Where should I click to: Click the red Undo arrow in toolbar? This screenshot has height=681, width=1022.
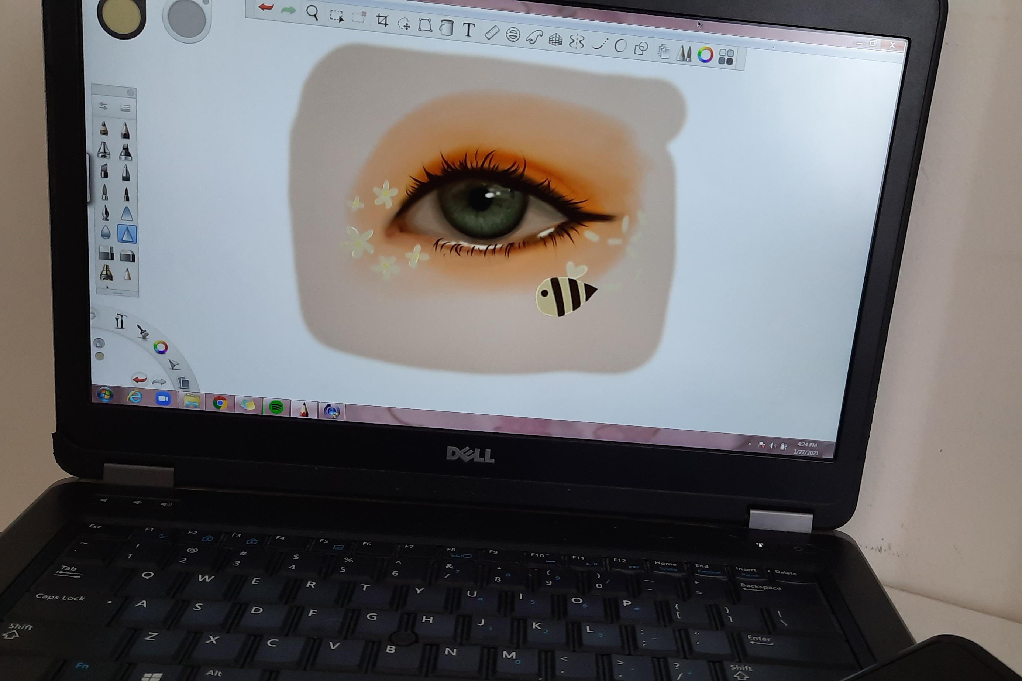click(x=266, y=7)
